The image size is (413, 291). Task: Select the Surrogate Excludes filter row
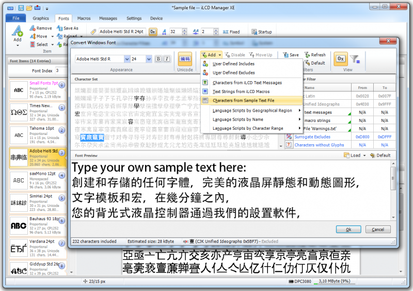[340, 136]
